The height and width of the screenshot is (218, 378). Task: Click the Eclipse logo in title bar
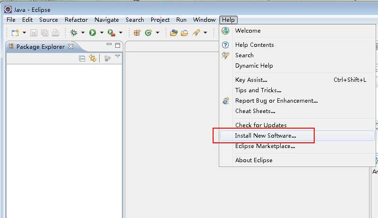coord(8,9)
